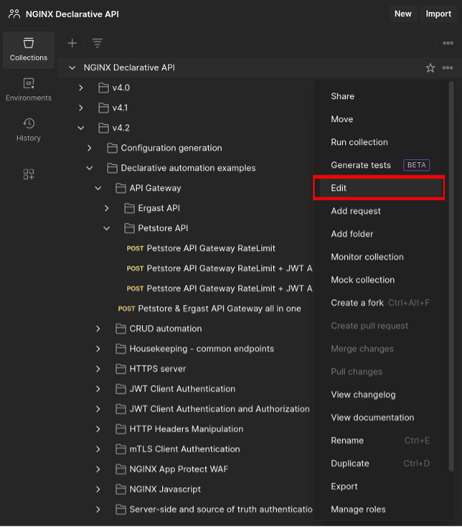This screenshot has height=527, width=462.
Task: Select Export from the context menu
Action: tap(344, 486)
